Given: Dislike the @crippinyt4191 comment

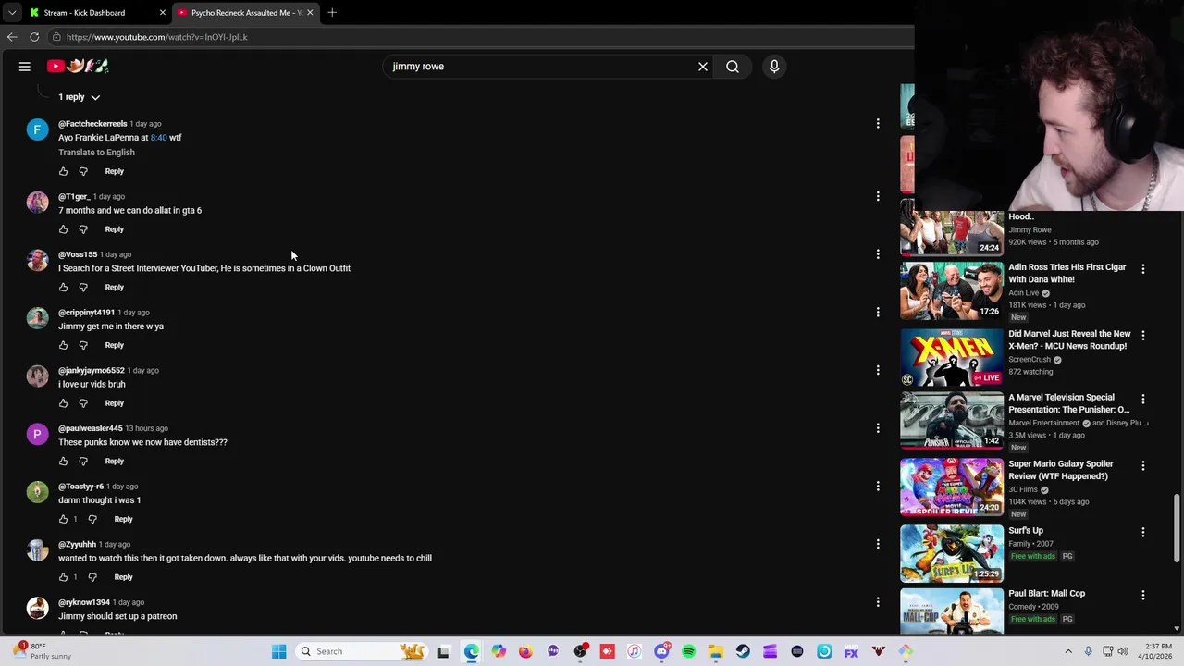Looking at the screenshot, I should point(83,345).
